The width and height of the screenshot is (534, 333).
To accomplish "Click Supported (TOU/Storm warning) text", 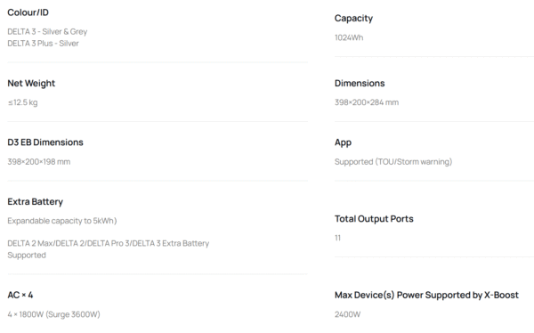I will (x=393, y=161).
